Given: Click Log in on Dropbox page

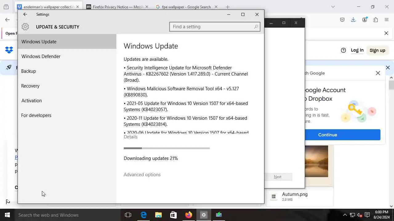Looking at the screenshot, I should coord(357,50).
